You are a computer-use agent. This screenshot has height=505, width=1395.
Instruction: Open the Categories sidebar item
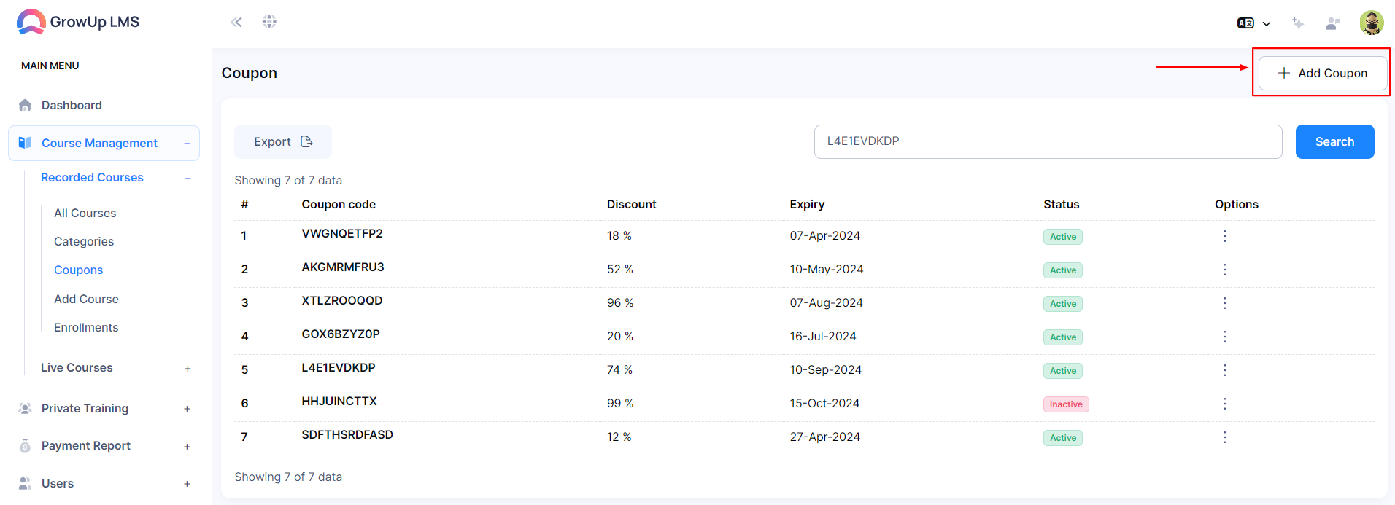84,241
